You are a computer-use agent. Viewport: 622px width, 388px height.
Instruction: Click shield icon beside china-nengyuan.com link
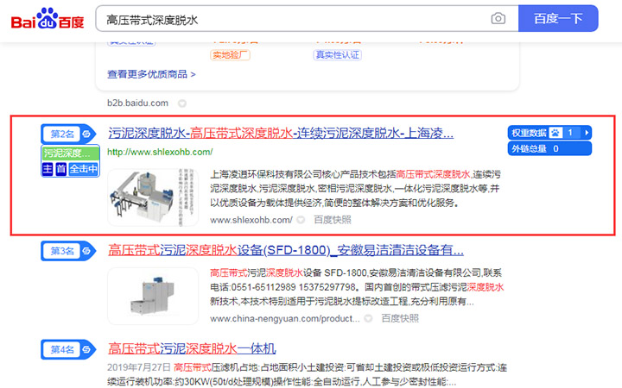[x=369, y=318]
